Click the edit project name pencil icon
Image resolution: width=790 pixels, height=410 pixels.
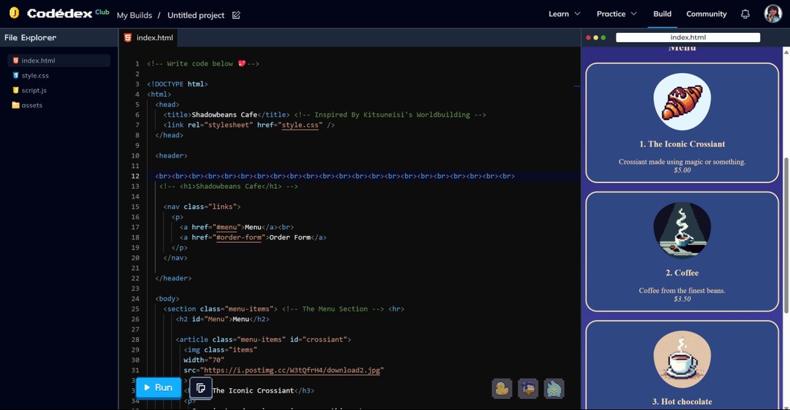(236, 15)
